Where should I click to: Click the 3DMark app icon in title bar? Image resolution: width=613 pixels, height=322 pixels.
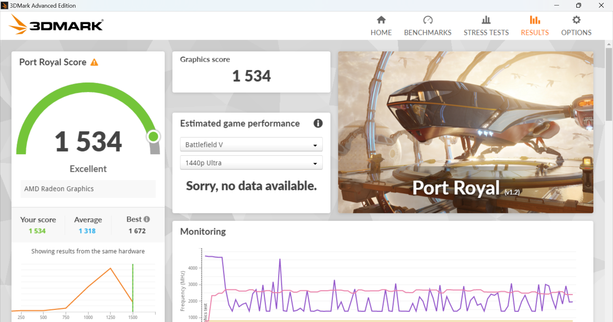pyautogui.click(x=4, y=5)
